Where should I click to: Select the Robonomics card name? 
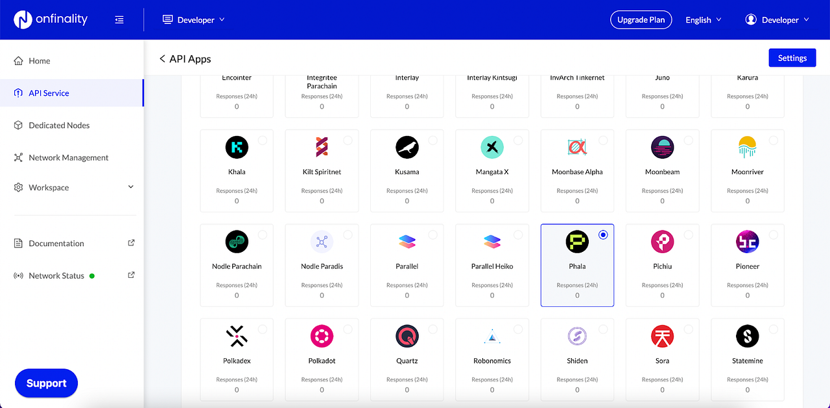tap(492, 361)
